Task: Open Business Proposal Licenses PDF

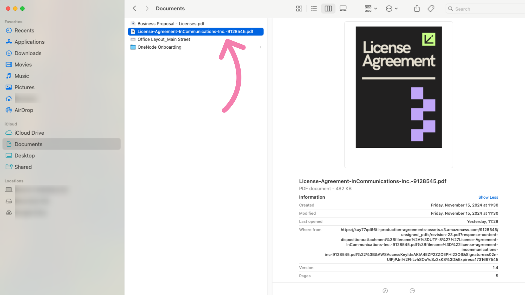Action: (171, 23)
